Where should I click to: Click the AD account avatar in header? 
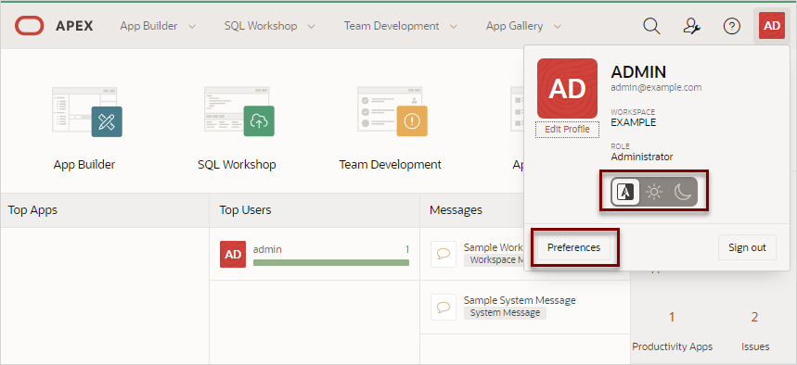[x=772, y=26]
